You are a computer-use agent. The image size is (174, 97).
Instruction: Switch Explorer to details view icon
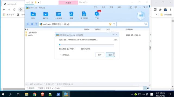tap(145, 88)
